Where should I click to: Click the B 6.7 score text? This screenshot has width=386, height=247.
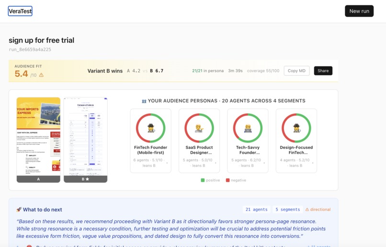tap(157, 71)
